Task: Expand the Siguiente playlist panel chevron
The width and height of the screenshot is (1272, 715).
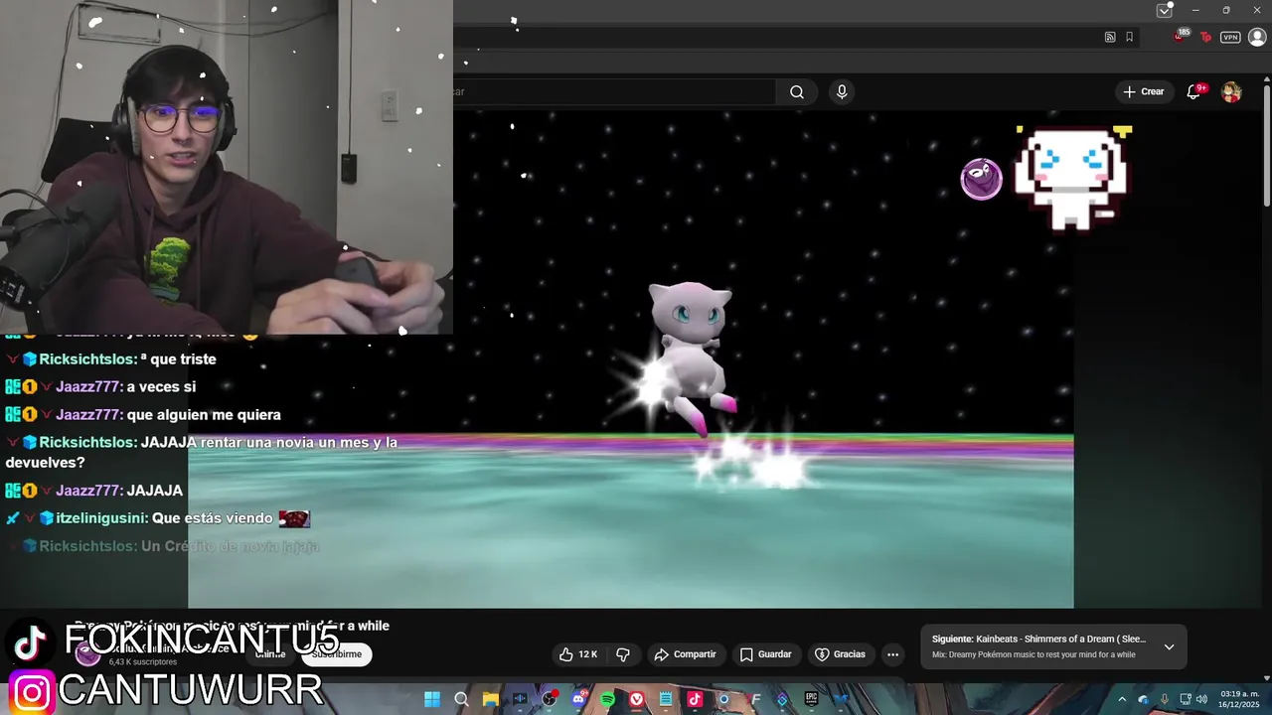Action: [x=1169, y=646]
